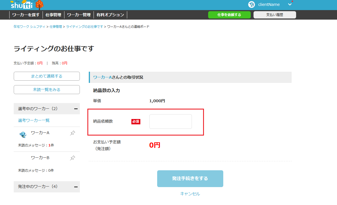Click the 1,000円 unit price value

(x=157, y=101)
